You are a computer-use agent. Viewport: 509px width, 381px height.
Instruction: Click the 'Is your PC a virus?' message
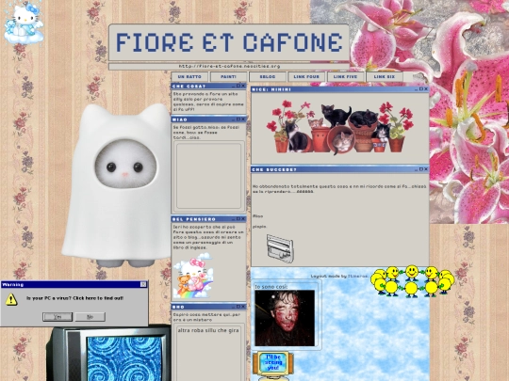pyautogui.click(x=75, y=298)
